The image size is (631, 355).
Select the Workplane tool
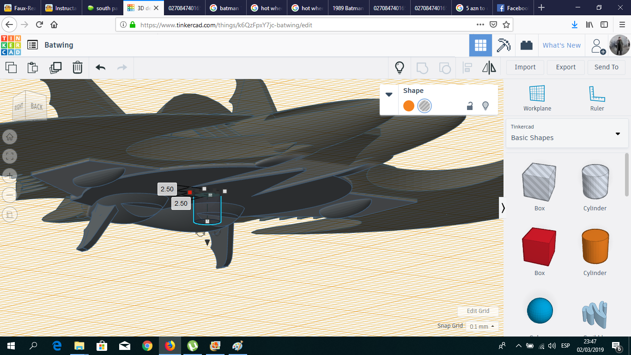[x=537, y=98]
